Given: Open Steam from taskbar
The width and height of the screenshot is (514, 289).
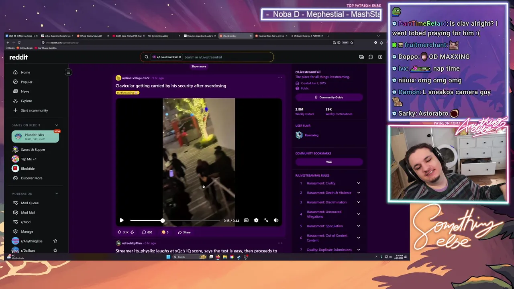Looking at the screenshot, I should click(x=239, y=257).
